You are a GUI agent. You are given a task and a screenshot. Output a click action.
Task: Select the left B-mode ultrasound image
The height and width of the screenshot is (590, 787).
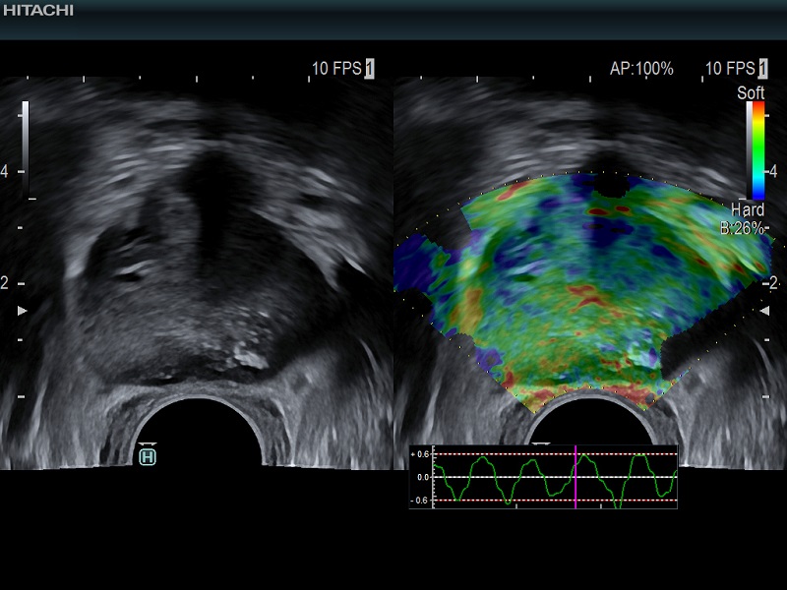point(197,275)
